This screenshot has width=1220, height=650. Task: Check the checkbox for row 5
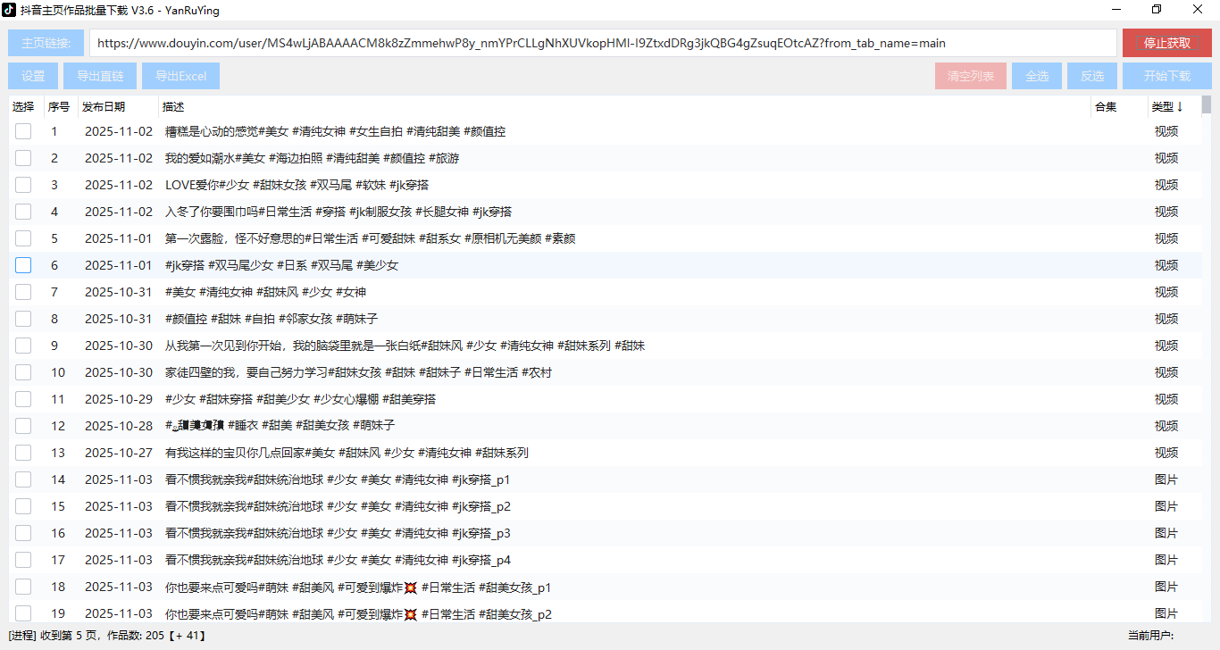pyautogui.click(x=22, y=238)
